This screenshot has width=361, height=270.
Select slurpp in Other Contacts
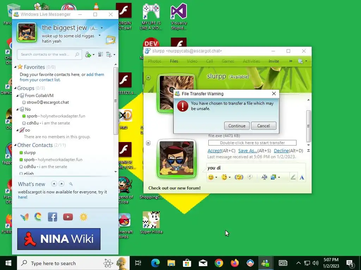tap(30, 153)
